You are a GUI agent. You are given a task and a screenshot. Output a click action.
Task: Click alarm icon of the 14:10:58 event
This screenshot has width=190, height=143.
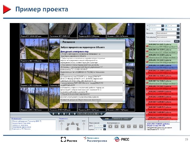pos(147,56)
